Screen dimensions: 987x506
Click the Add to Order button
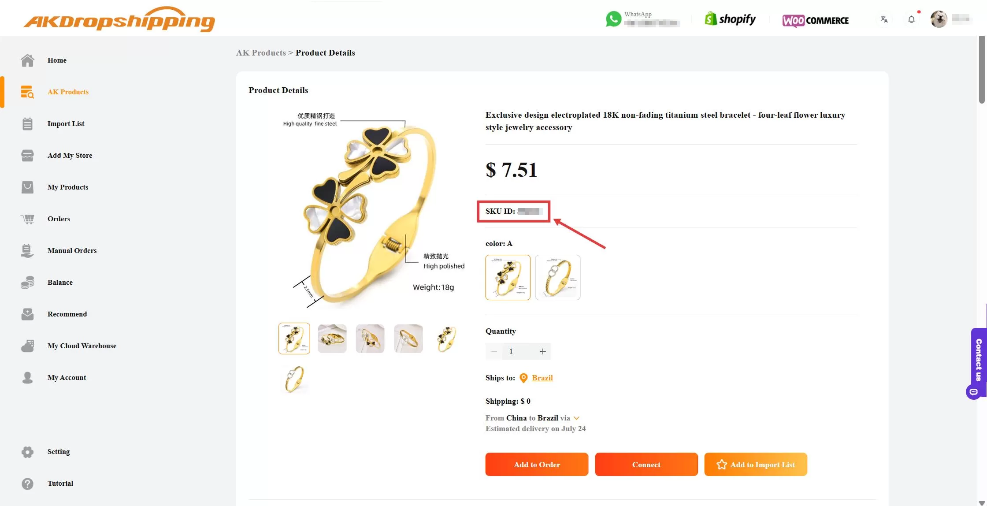[x=537, y=464]
